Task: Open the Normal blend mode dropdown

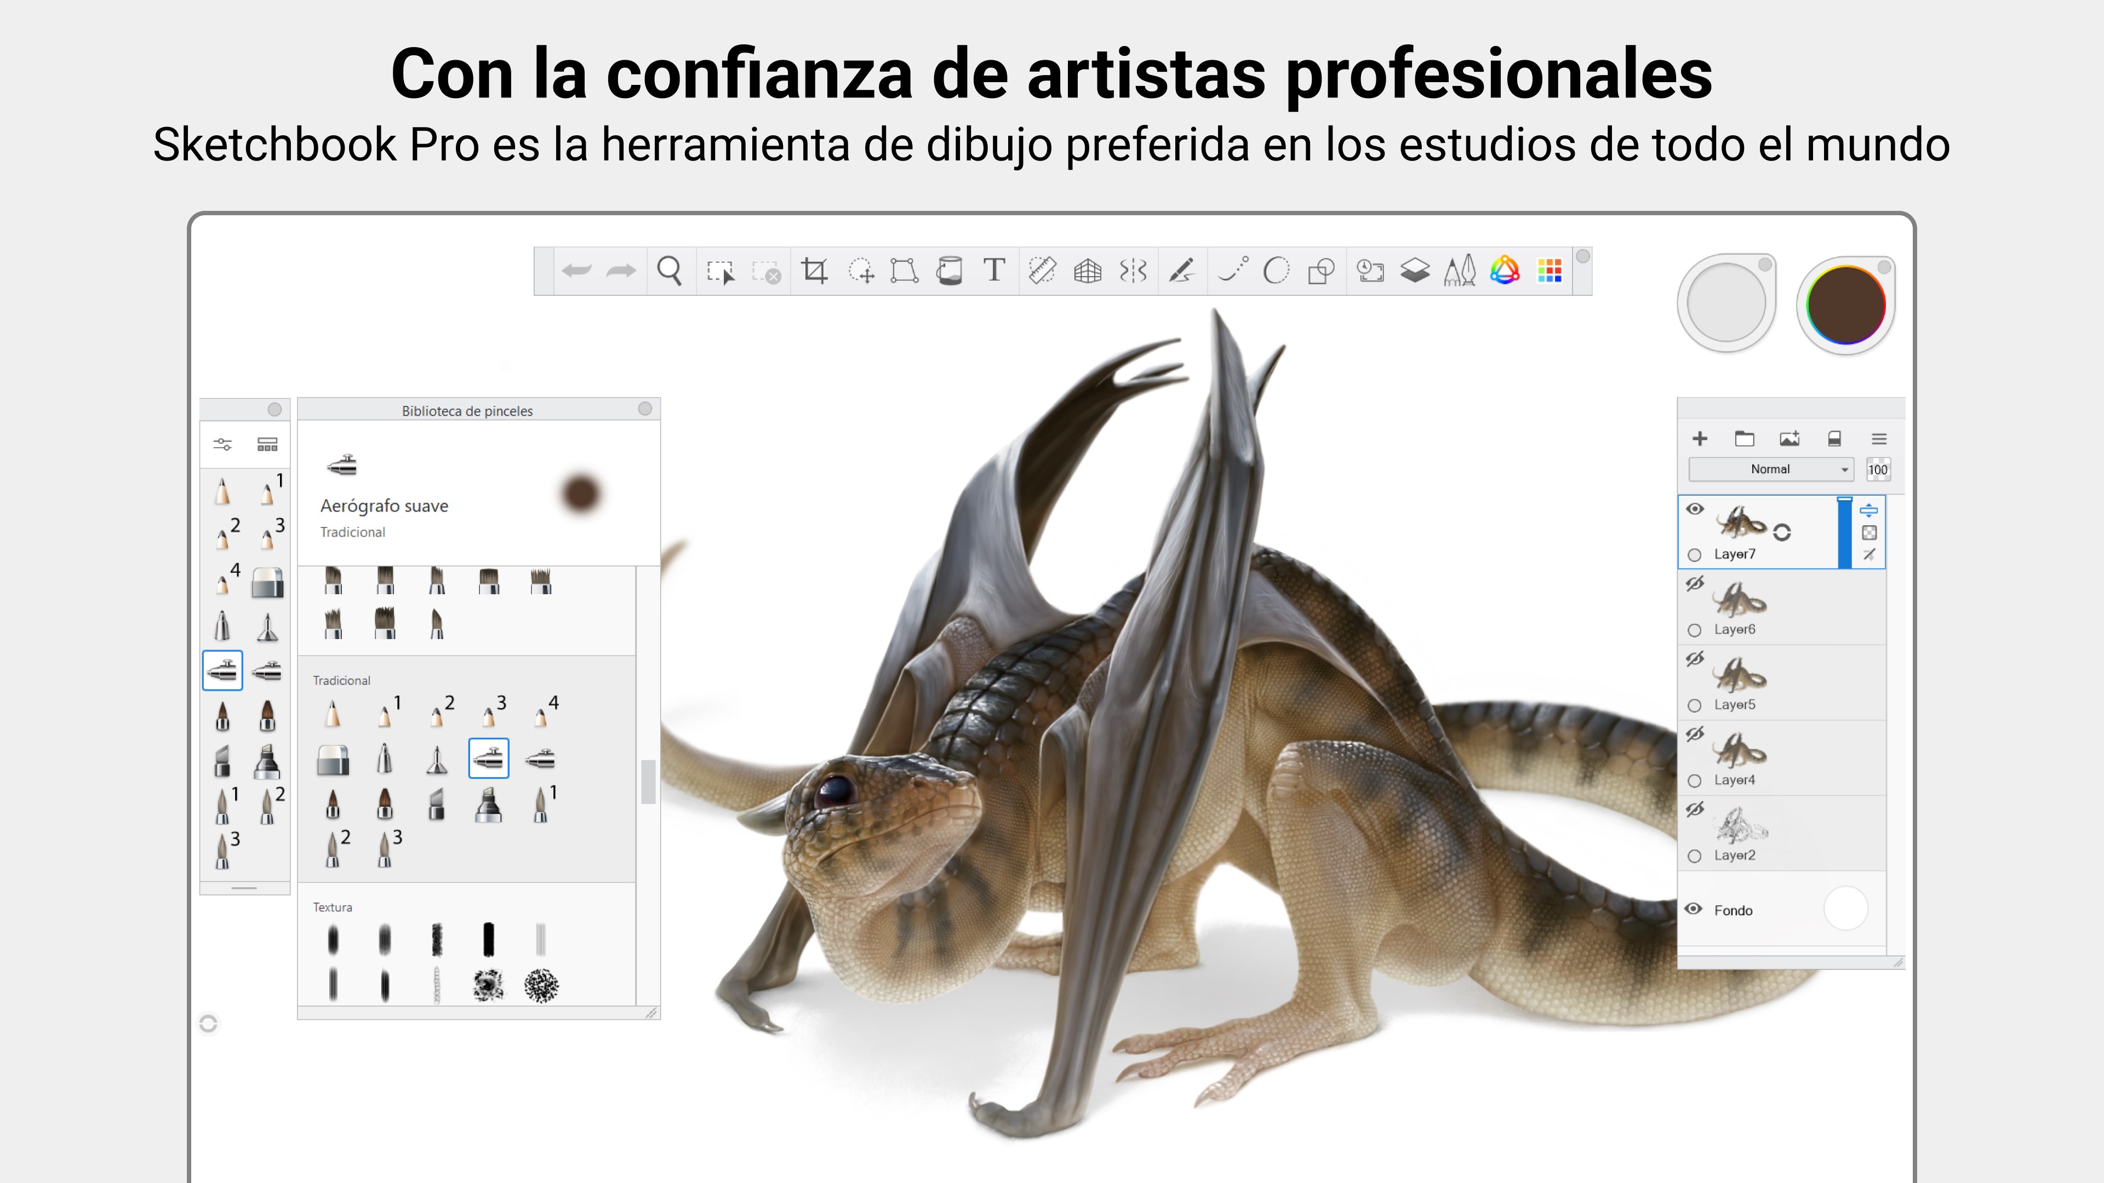Action: coord(1771,469)
